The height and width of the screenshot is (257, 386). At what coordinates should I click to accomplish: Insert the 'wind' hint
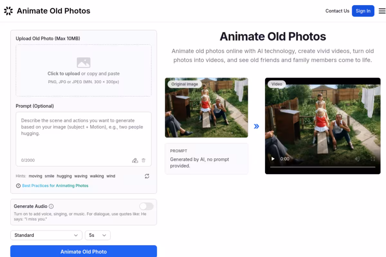[111, 176]
